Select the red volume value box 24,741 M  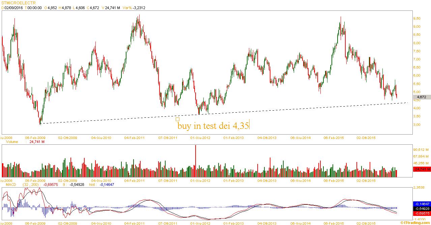[x=421, y=169]
